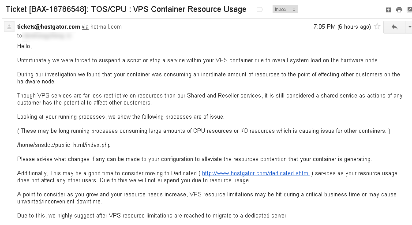Click the ticket subject title text

[x=126, y=9]
